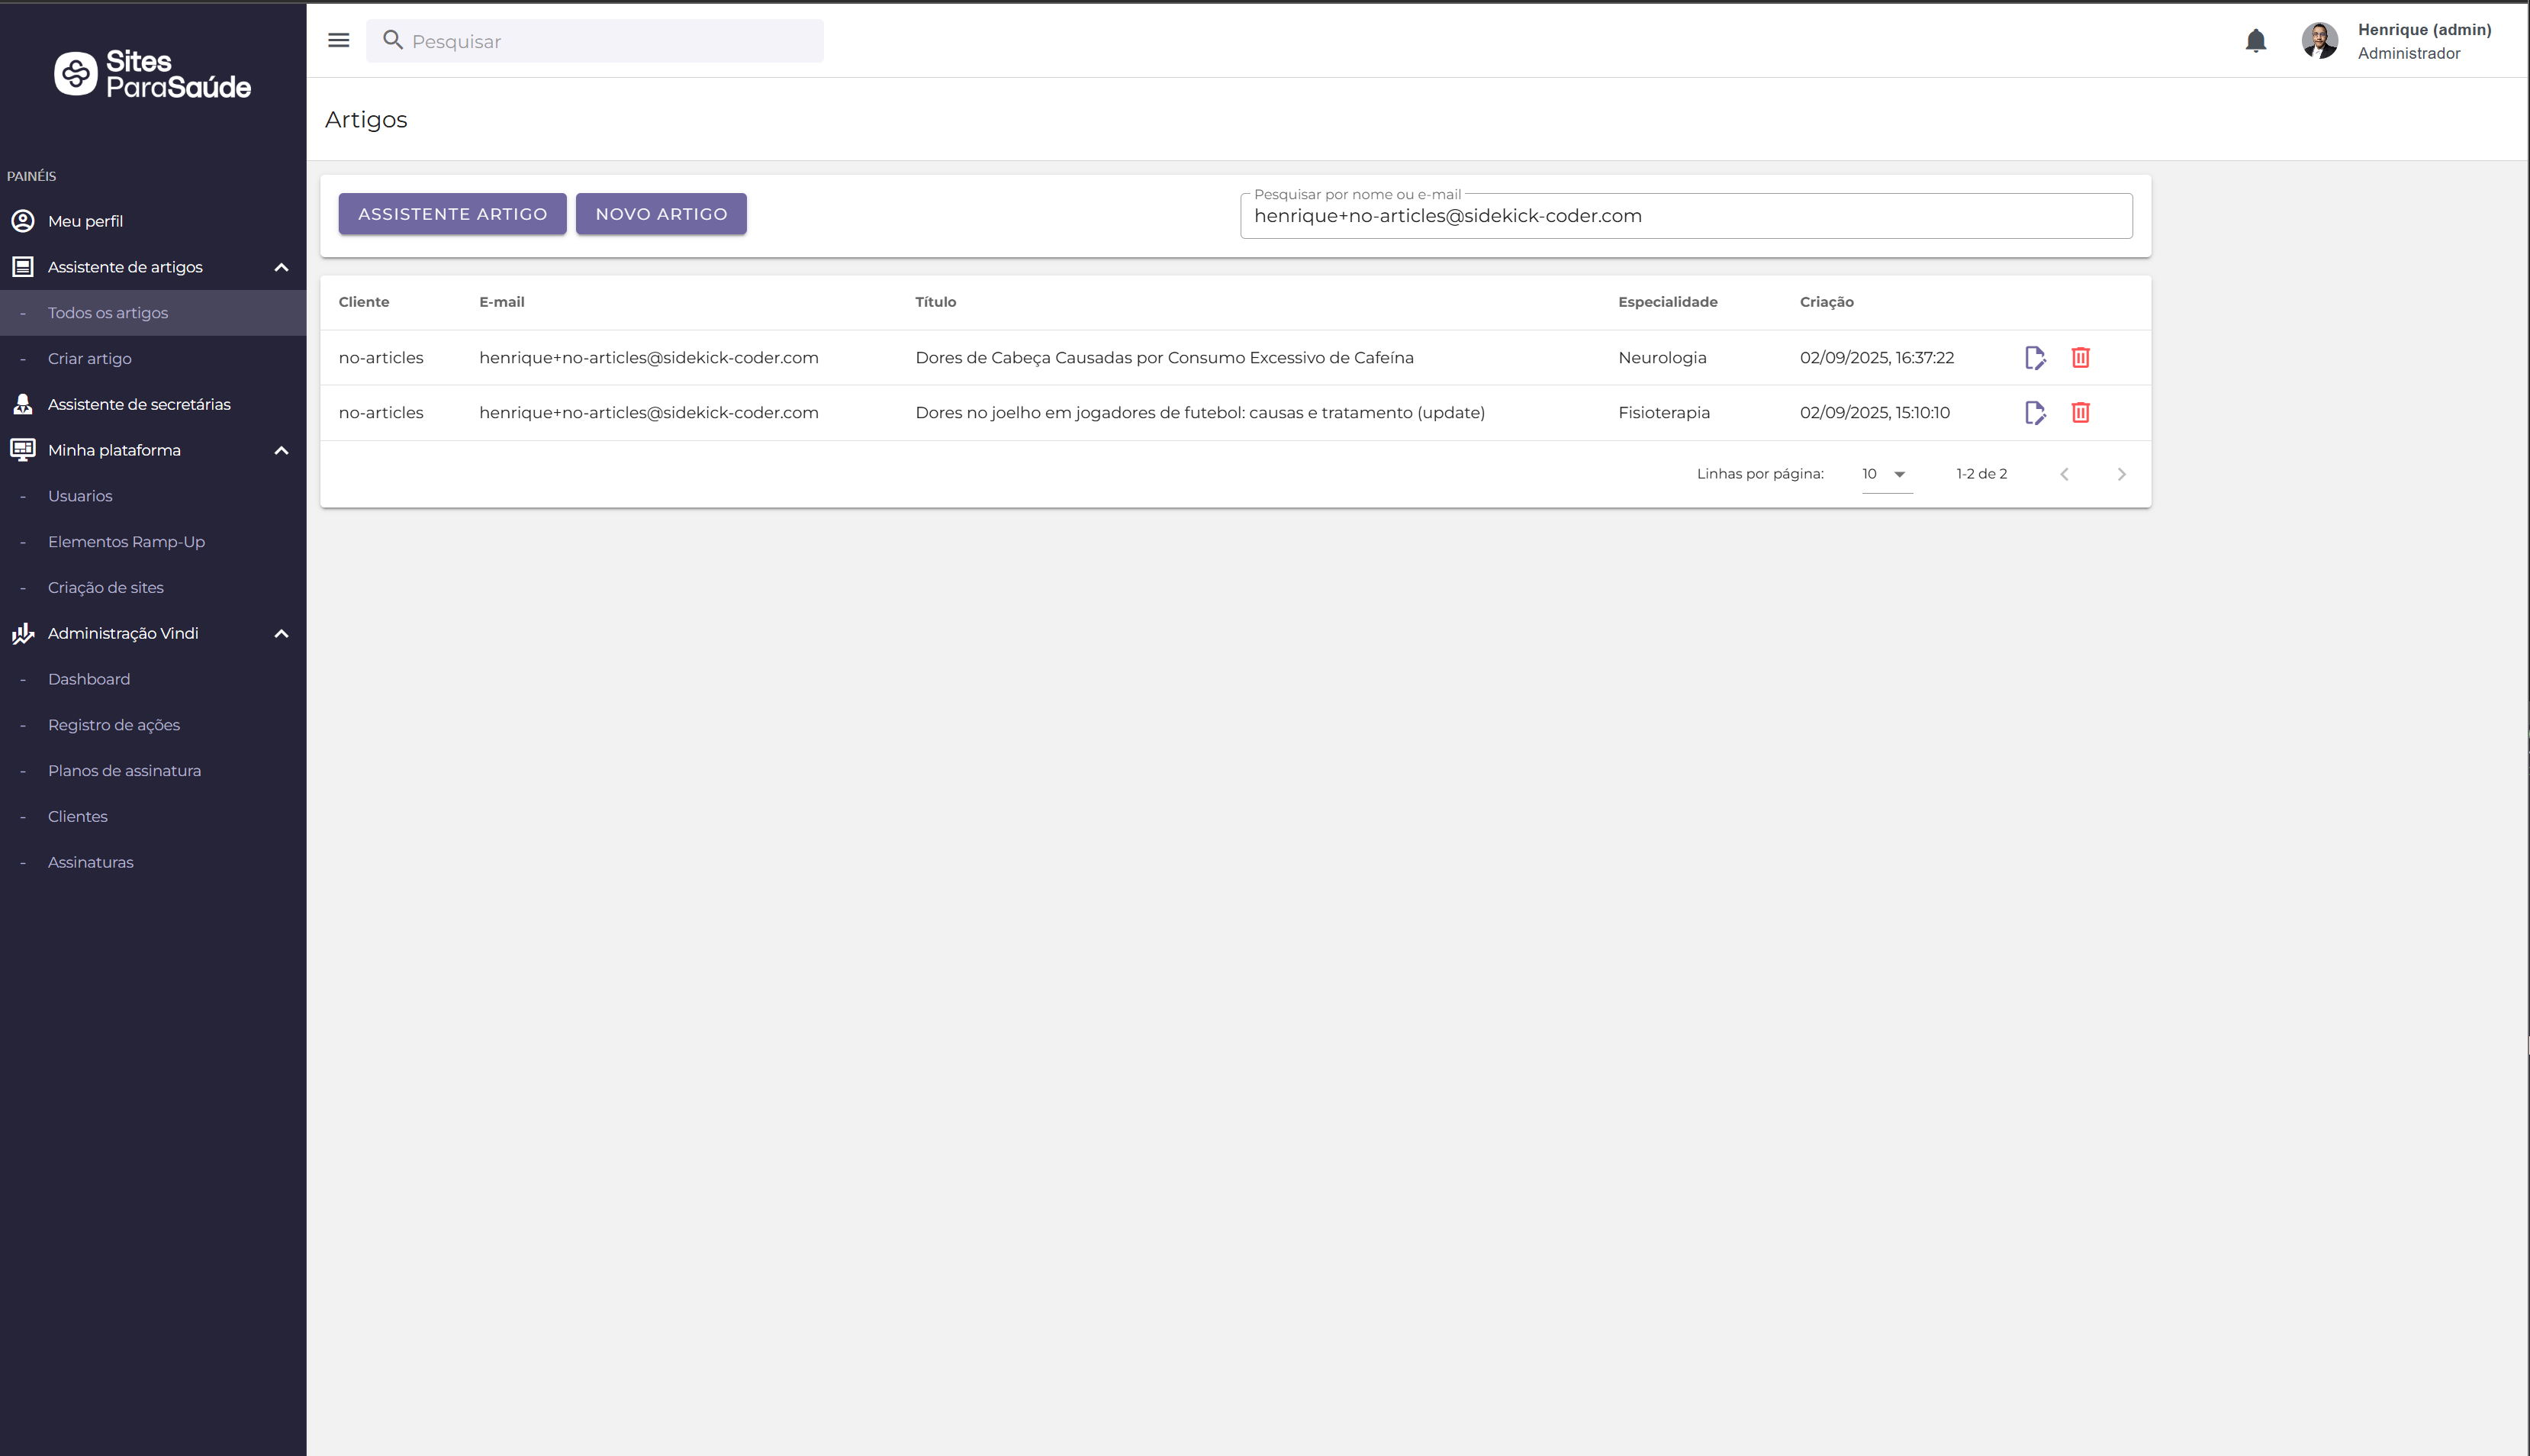The width and height of the screenshot is (2530, 1456).
Task: Open Criação de sites menu item
Action: pyautogui.click(x=153, y=588)
